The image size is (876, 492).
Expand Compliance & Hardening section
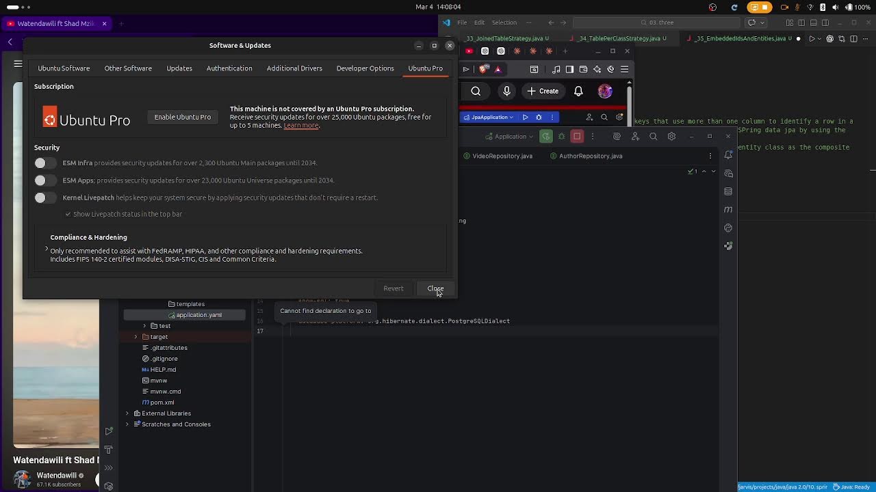(x=47, y=249)
